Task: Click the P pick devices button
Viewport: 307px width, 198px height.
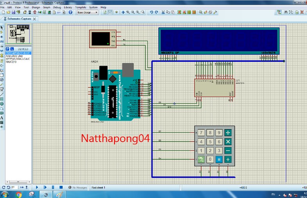Action: click(7, 49)
